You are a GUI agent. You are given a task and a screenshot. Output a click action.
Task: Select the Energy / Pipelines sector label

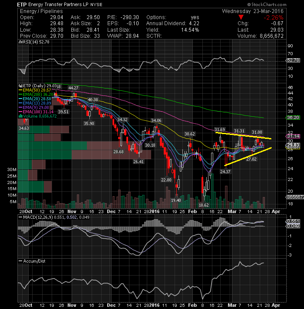point(41,11)
